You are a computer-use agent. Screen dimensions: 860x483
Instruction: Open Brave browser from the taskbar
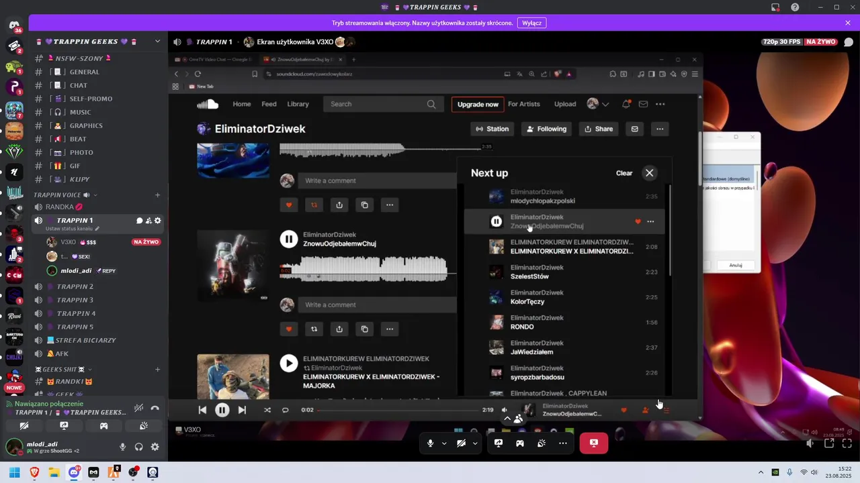point(34,472)
